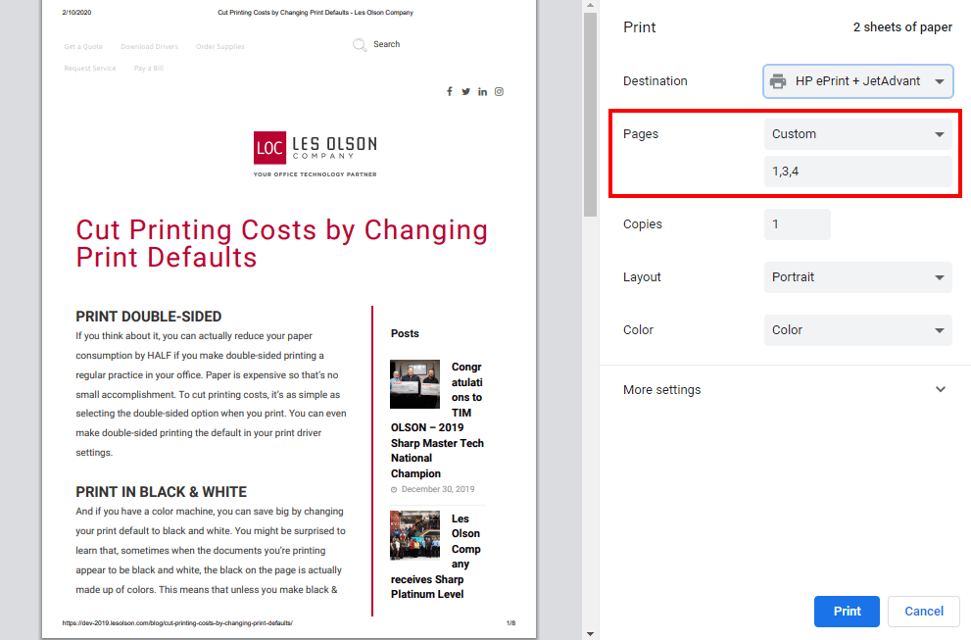Viewport: 971px width, 640px height.
Task: Click the Les Olson Company receives Sharp post title
Action: [435, 557]
